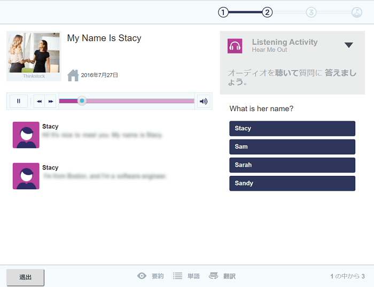
Task: Choose Sarah as the answer
Action: click(292, 165)
